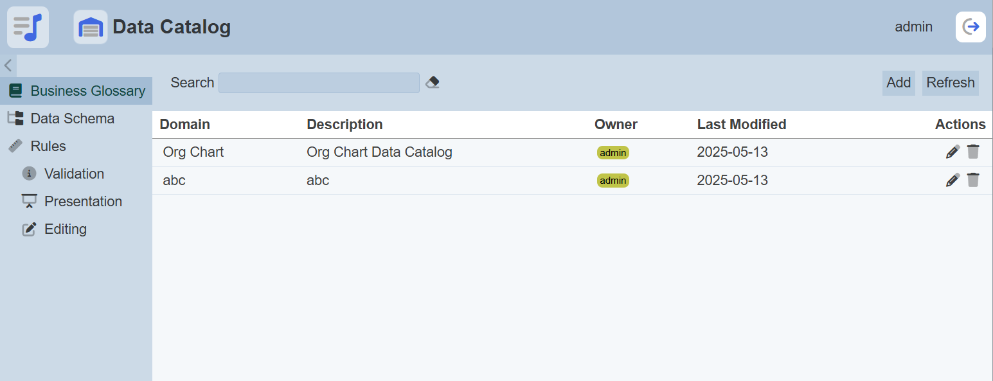Click the admin owner tag for Org Chart
The height and width of the screenshot is (381, 993).
click(x=613, y=153)
